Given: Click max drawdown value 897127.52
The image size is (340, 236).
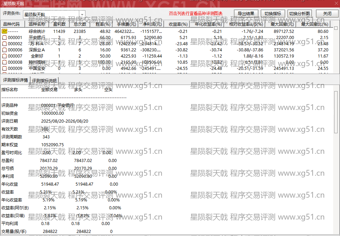Looking at the screenshot, I should point(284,32).
